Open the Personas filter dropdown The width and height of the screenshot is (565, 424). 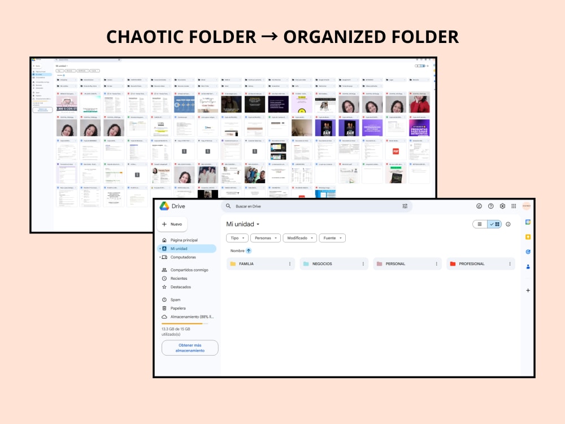tap(266, 238)
